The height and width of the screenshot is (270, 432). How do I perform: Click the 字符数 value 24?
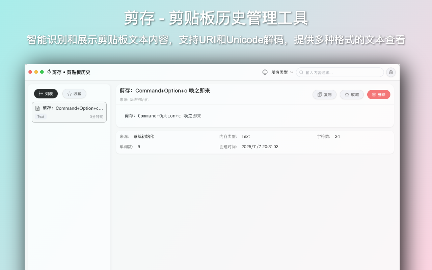point(337,137)
